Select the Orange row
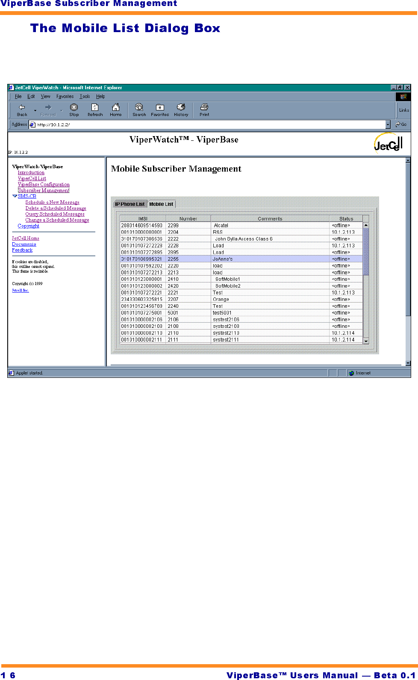This screenshot has height=680, width=418. [241, 299]
